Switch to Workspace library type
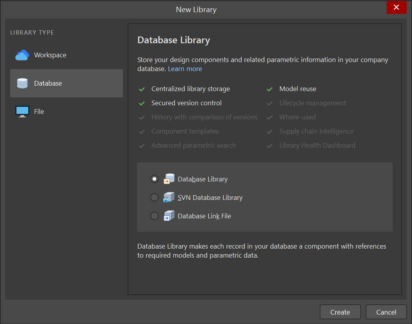Screen dimensions: 412x324 click(50, 55)
